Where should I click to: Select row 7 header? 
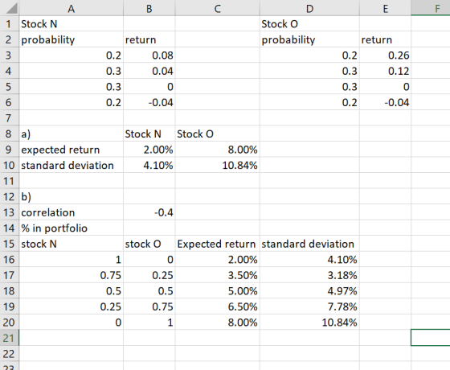click(10, 117)
